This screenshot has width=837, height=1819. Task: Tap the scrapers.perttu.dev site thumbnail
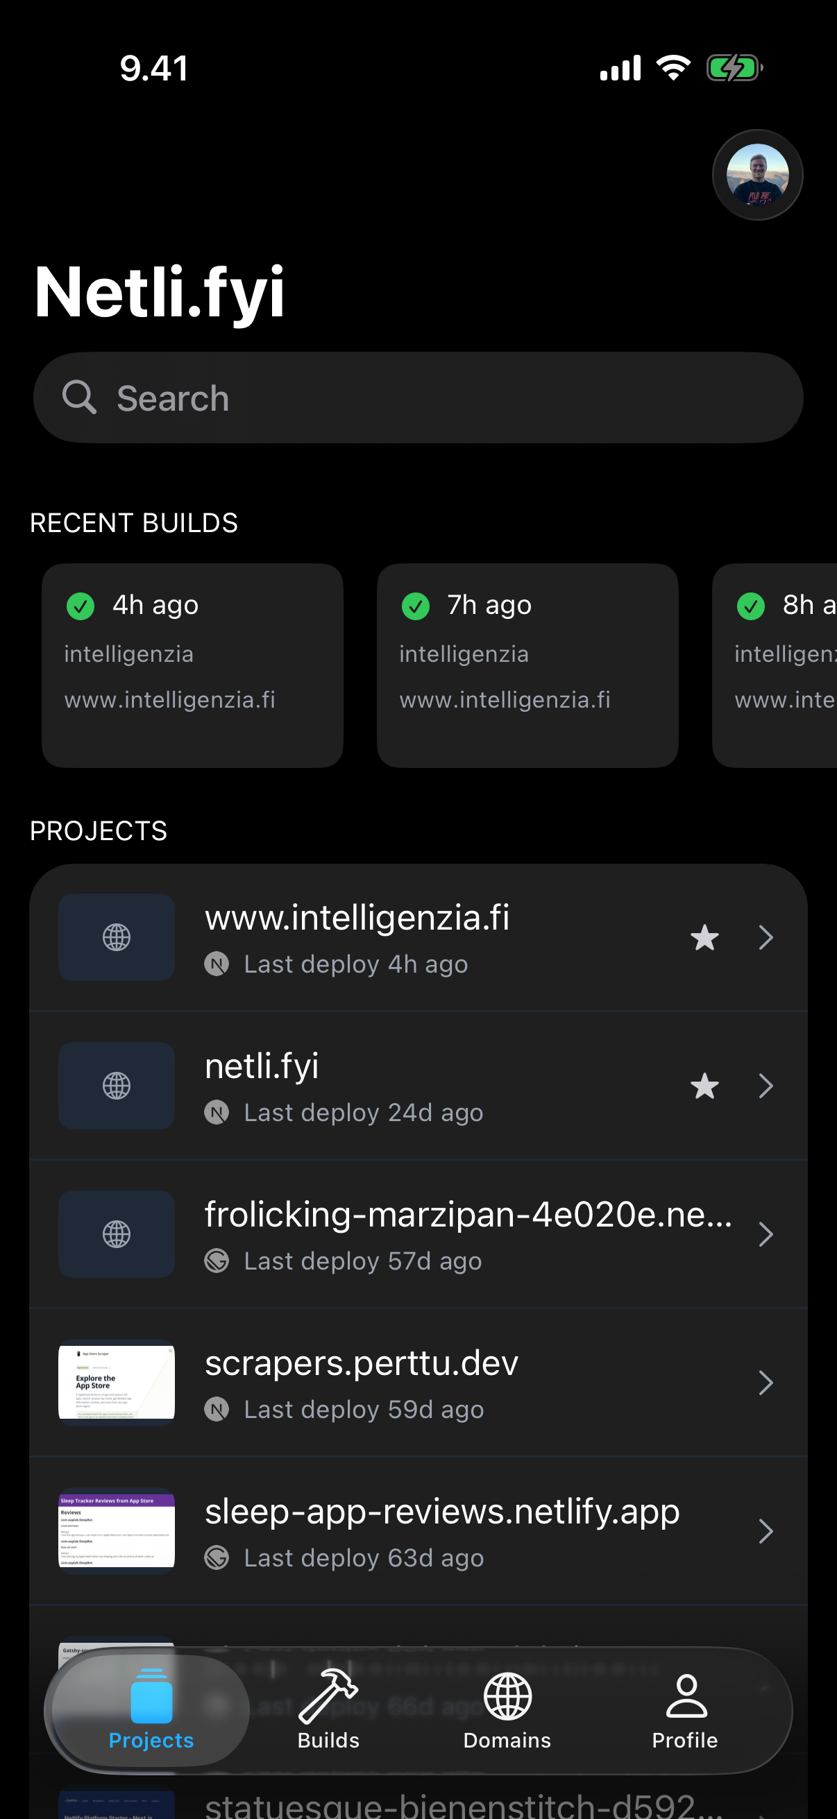116,1383
